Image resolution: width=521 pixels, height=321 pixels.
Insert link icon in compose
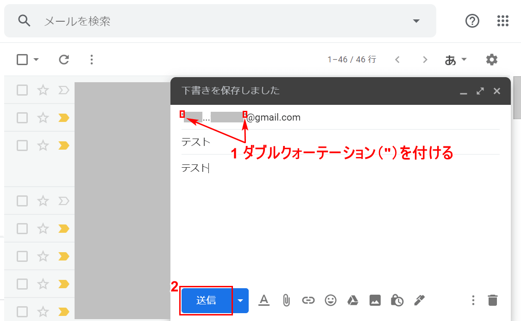pyautogui.click(x=308, y=301)
